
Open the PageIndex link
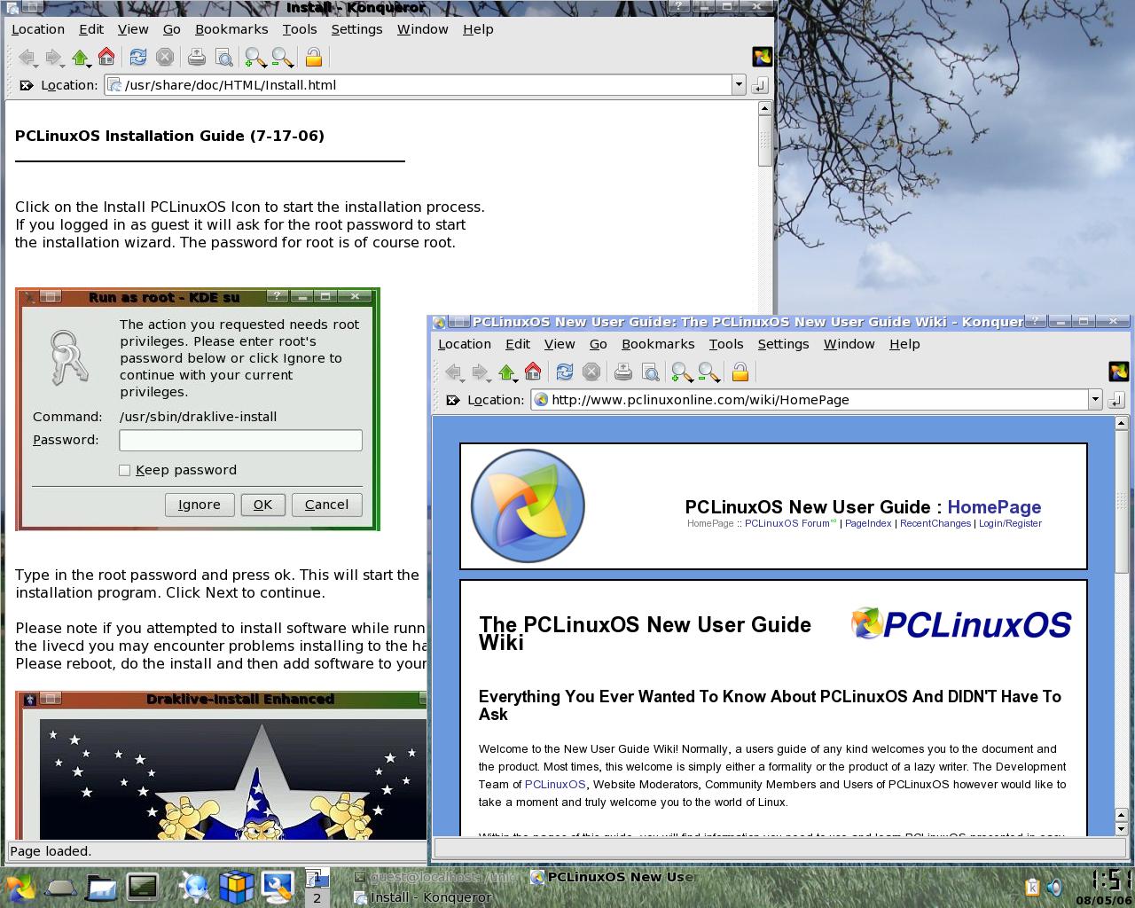pyautogui.click(x=868, y=523)
